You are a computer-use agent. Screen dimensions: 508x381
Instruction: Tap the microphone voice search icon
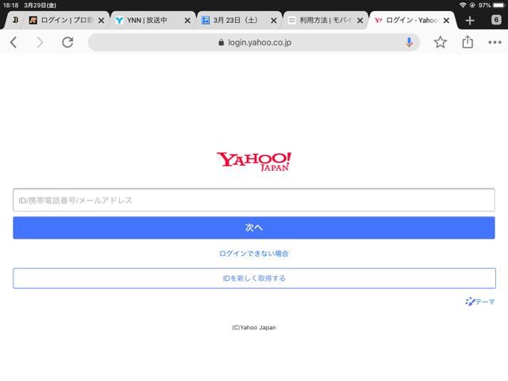click(410, 42)
